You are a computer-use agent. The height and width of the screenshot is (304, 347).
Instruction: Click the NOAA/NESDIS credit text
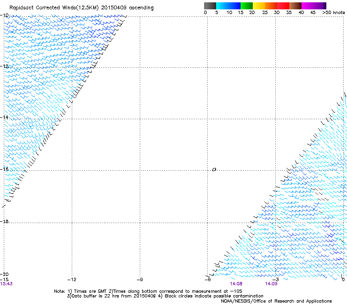click(x=276, y=301)
